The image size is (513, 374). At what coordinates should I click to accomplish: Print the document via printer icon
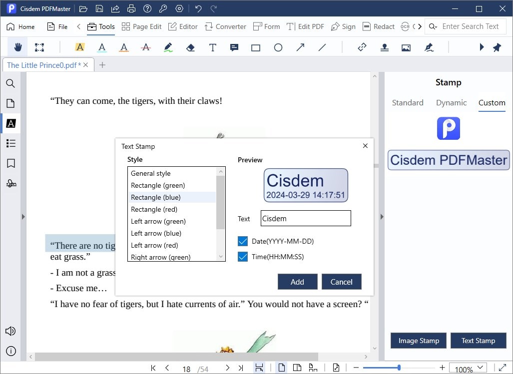click(x=131, y=9)
